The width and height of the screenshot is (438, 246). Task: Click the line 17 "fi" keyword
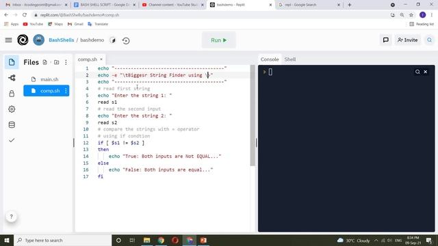pos(101,176)
